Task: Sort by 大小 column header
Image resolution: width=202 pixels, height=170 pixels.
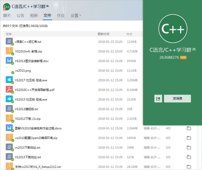Action: click(129, 34)
